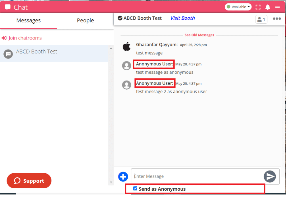Click the Join chatrooms arrow icon
Image resolution: width=291 pixels, height=206 pixels.
[x=4, y=38]
